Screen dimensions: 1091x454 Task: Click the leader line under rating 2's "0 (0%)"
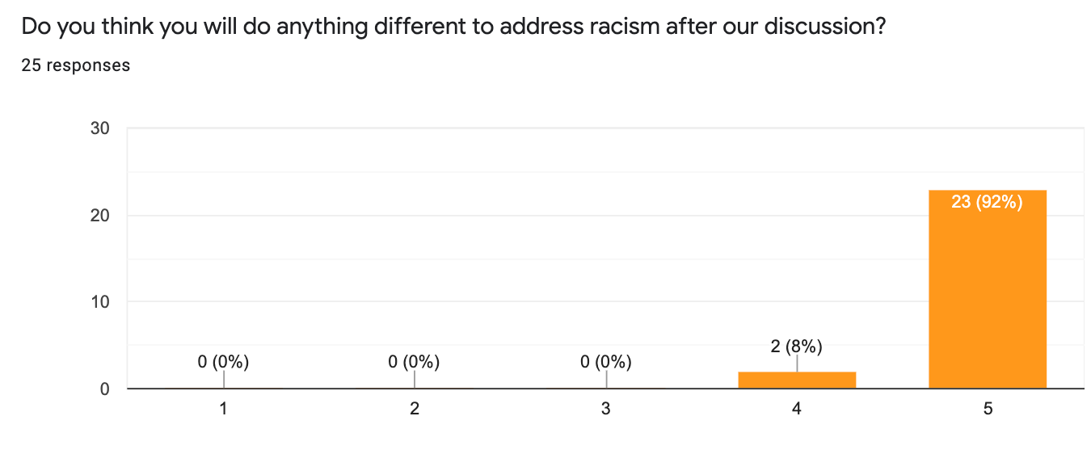(x=415, y=380)
